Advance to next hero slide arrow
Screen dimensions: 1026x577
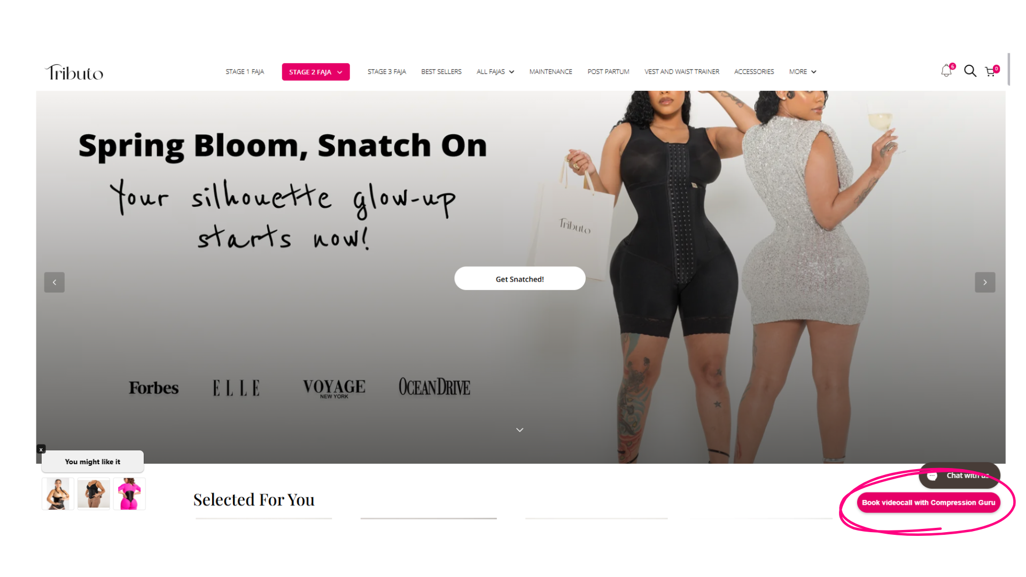(985, 282)
